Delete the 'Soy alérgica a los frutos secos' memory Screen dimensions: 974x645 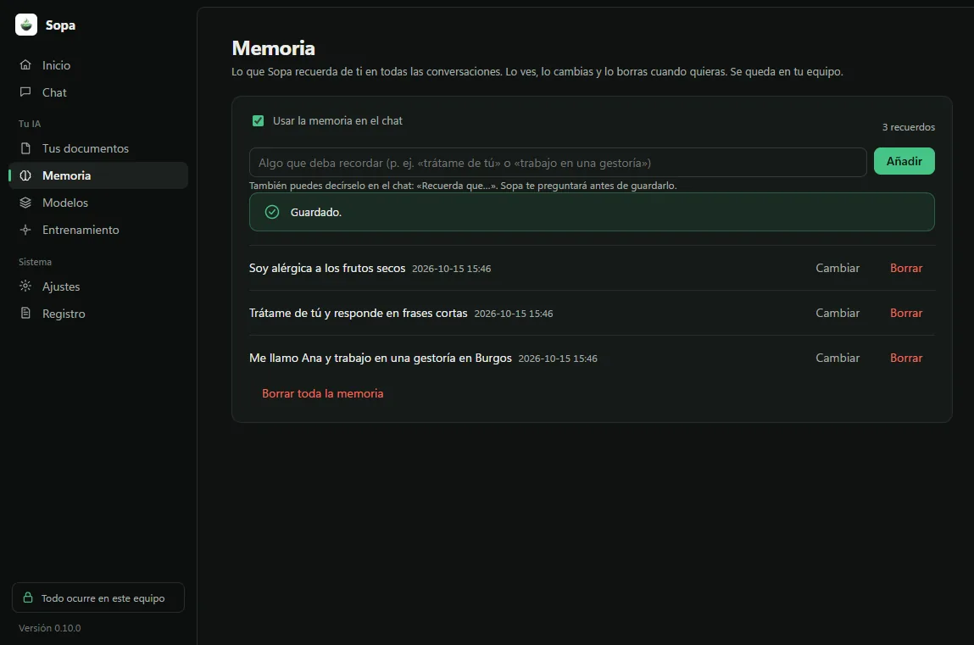pos(905,268)
